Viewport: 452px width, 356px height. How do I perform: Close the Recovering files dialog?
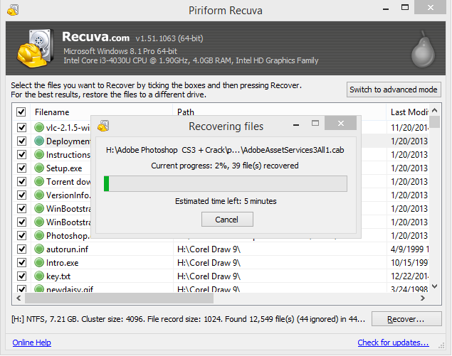341,123
